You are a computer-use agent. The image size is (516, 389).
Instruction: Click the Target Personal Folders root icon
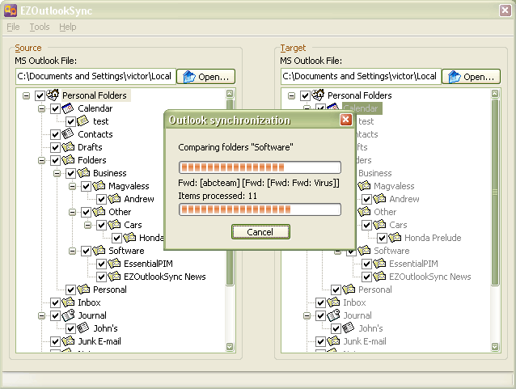pyautogui.click(x=318, y=95)
